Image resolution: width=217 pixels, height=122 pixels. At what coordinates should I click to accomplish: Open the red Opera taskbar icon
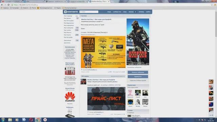pos(31,120)
